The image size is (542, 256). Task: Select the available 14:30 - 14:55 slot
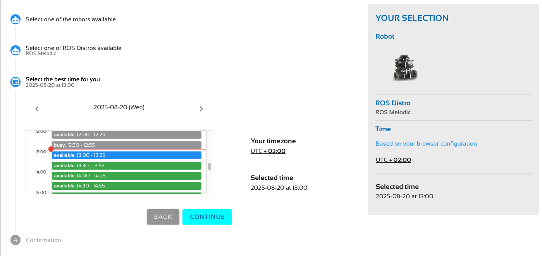click(126, 186)
